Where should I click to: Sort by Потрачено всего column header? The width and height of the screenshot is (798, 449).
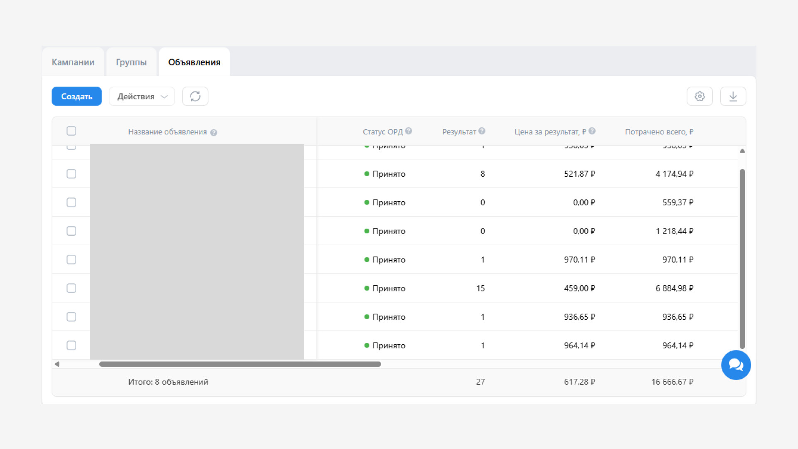(x=659, y=132)
